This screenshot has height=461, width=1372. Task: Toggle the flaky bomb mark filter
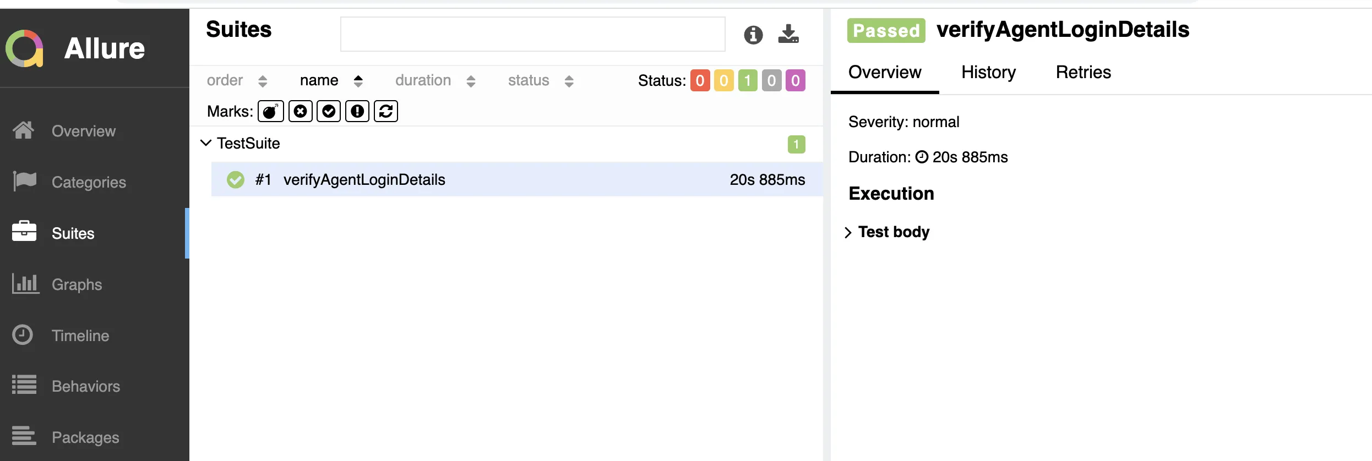point(270,111)
